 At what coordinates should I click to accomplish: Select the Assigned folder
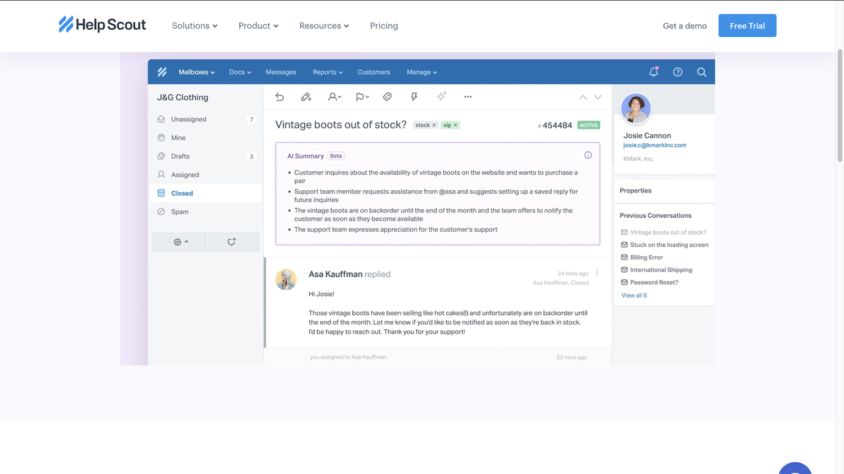(206, 174)
